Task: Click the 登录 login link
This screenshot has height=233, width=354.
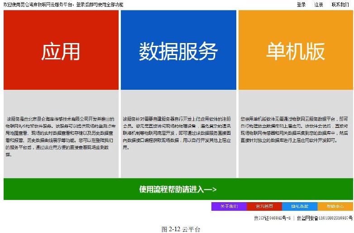Action: tap(301, 5)
